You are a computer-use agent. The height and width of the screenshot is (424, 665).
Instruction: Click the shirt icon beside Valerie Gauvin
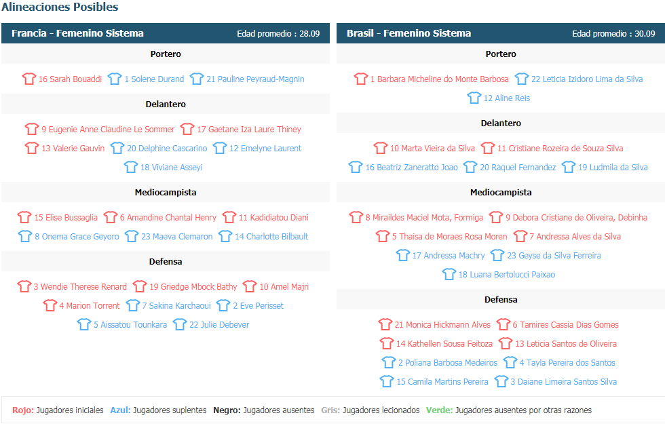point(32,148)
